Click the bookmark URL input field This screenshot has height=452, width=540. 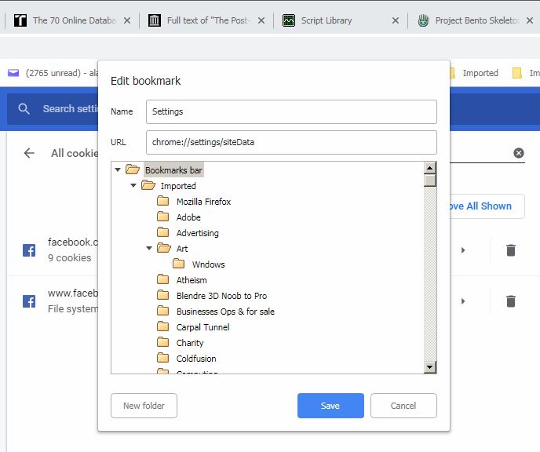point(291,142)
